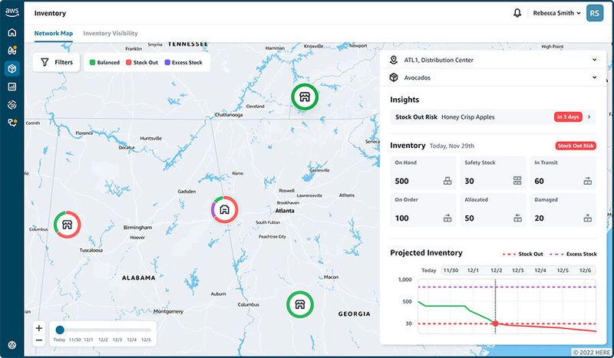Select the green warehouse marker in Georgia
614x358 pixels.
pyautogui.click(x=299, y=304)
